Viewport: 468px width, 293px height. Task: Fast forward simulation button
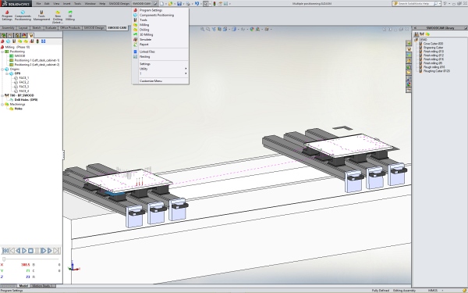(50, 251)
